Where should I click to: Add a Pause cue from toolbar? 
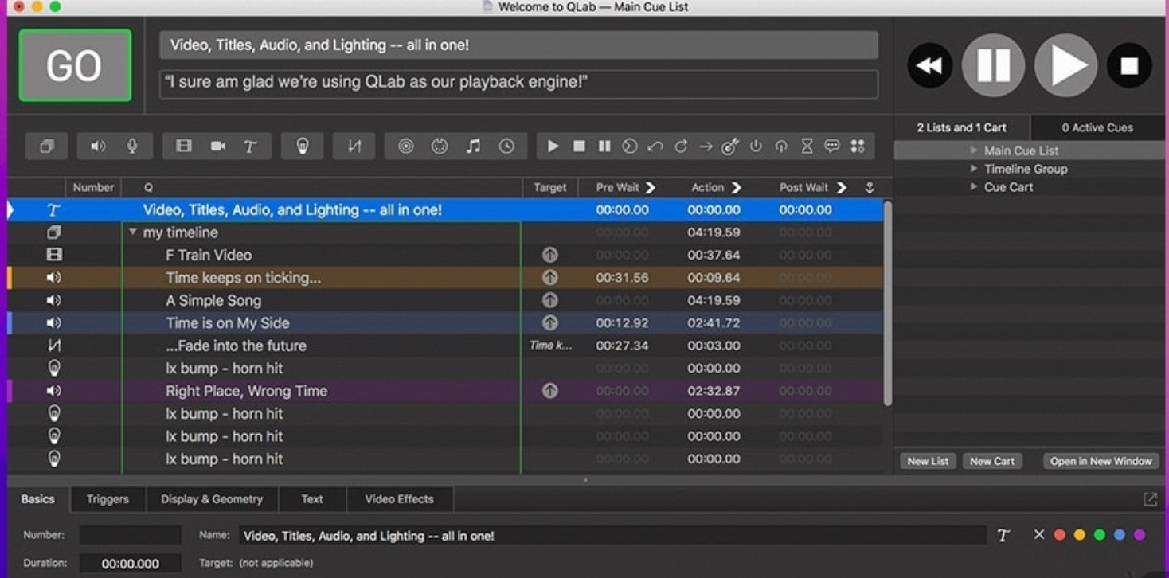coord(604,146)
